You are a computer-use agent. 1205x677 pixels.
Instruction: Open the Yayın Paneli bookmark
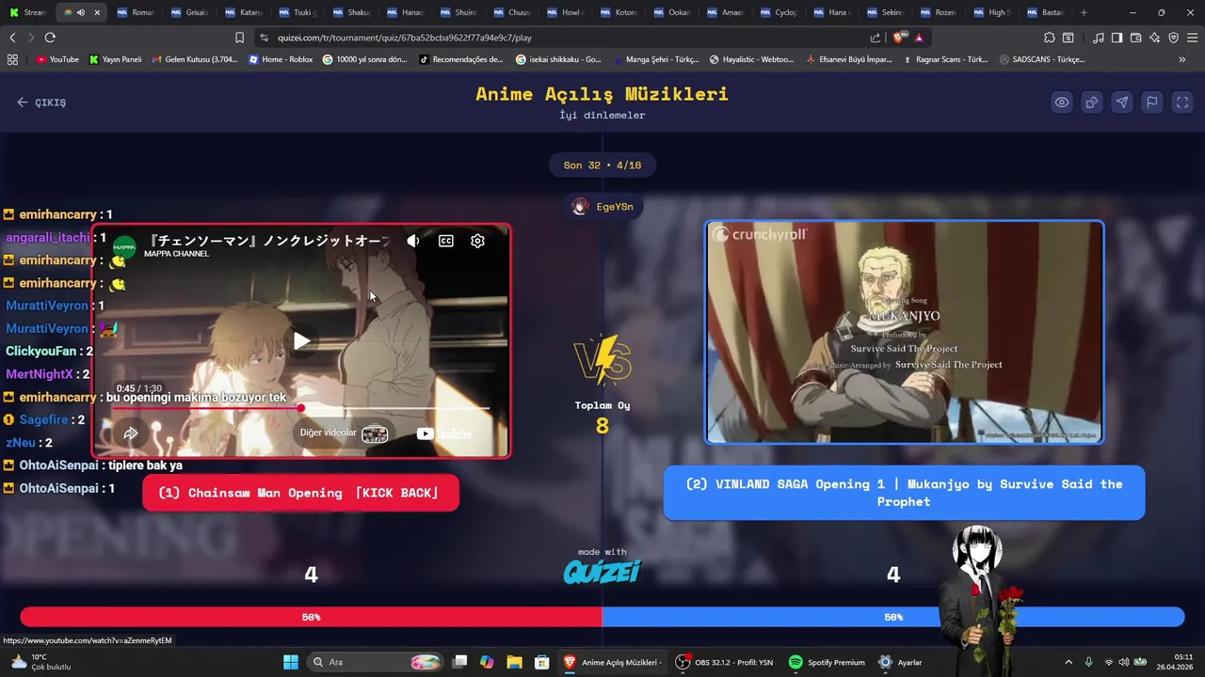pyautogui.click(x=115, y=59)
